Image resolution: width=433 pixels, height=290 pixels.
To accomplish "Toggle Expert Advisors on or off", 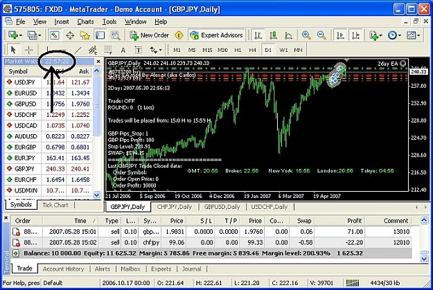I will pos(217,35).
